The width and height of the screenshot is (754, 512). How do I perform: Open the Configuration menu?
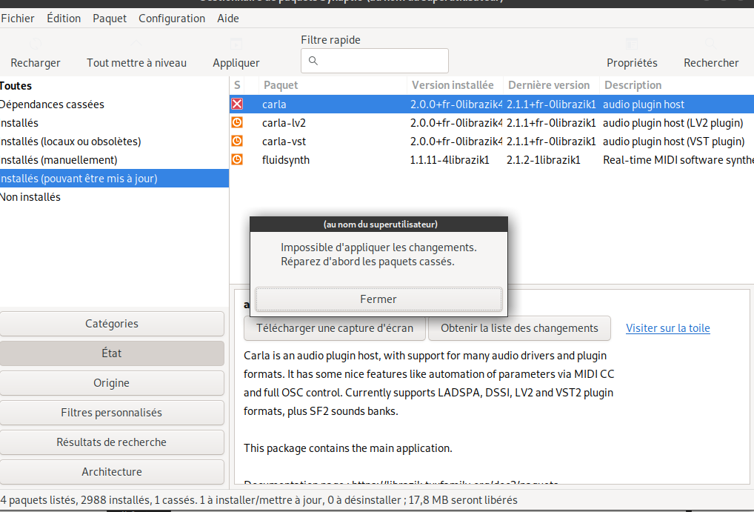172,19
